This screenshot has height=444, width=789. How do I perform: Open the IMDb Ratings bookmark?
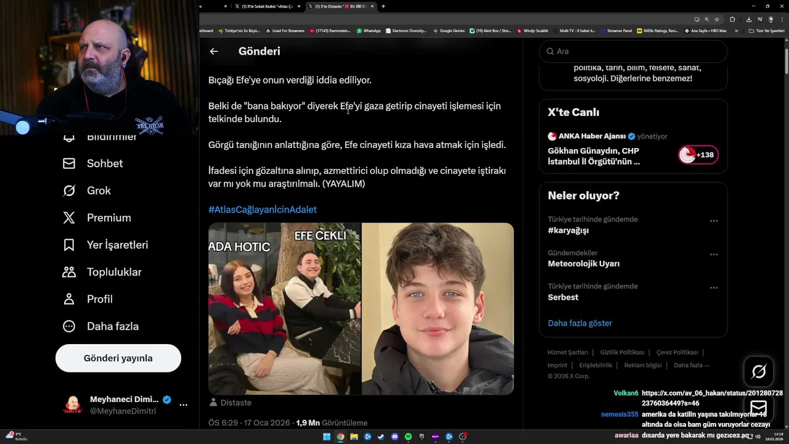pos(658,30)
